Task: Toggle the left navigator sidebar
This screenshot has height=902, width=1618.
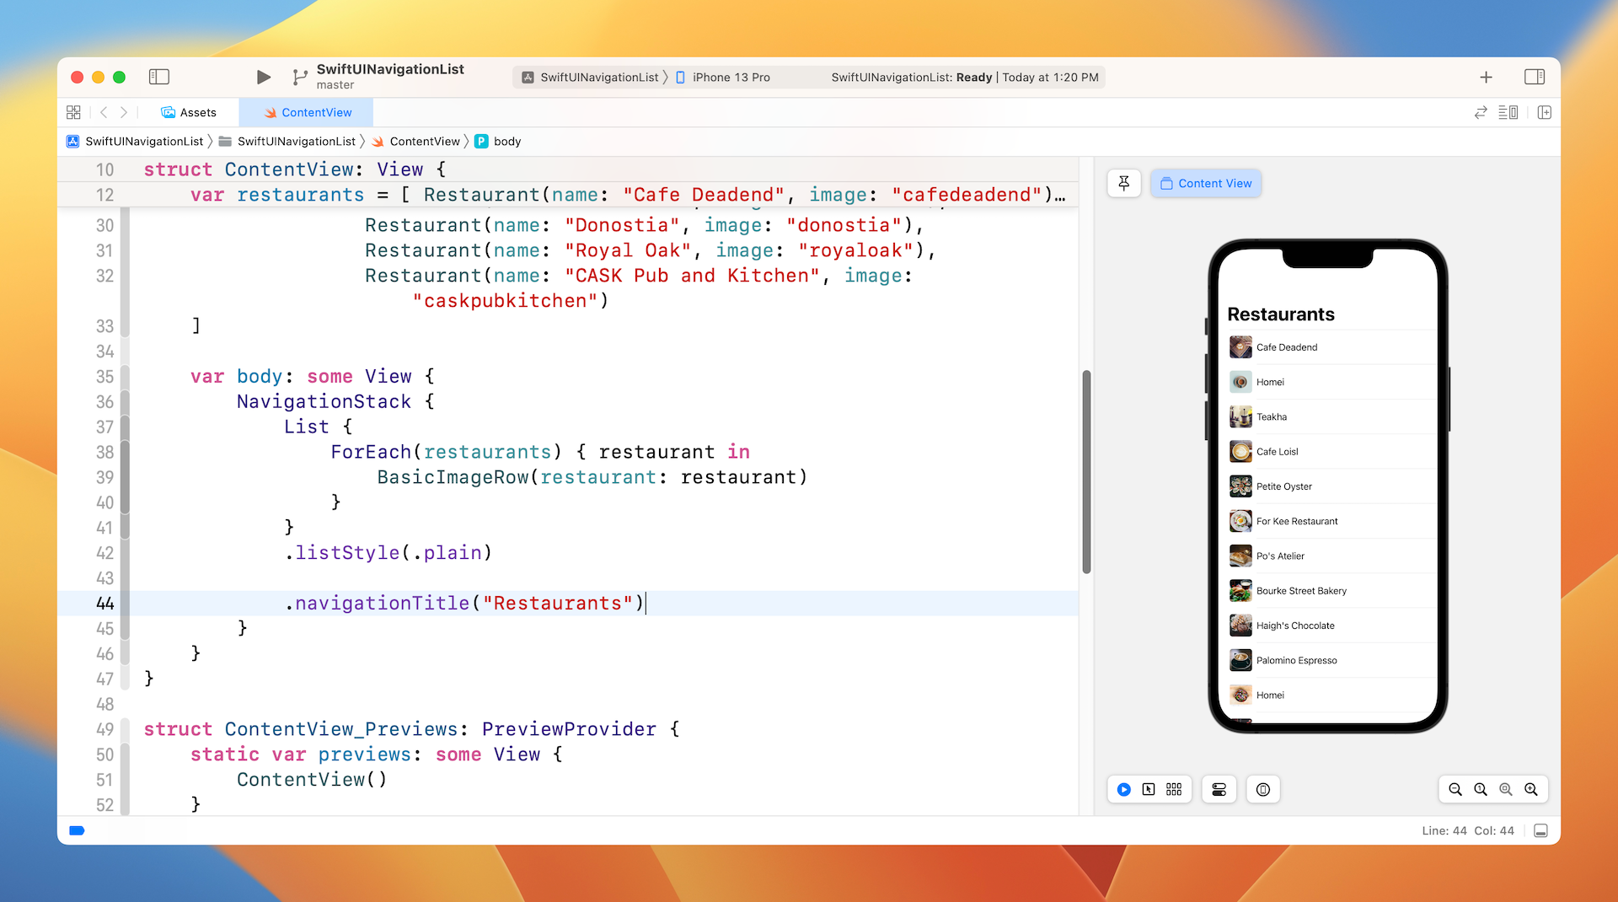Action: coord(159,77)
